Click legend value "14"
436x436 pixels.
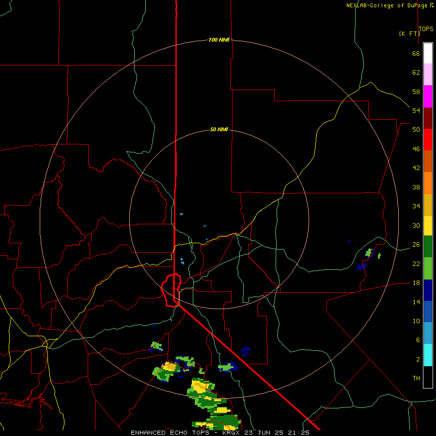416,302
